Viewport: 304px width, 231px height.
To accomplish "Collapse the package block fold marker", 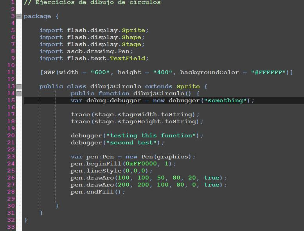I will (19, 17).
